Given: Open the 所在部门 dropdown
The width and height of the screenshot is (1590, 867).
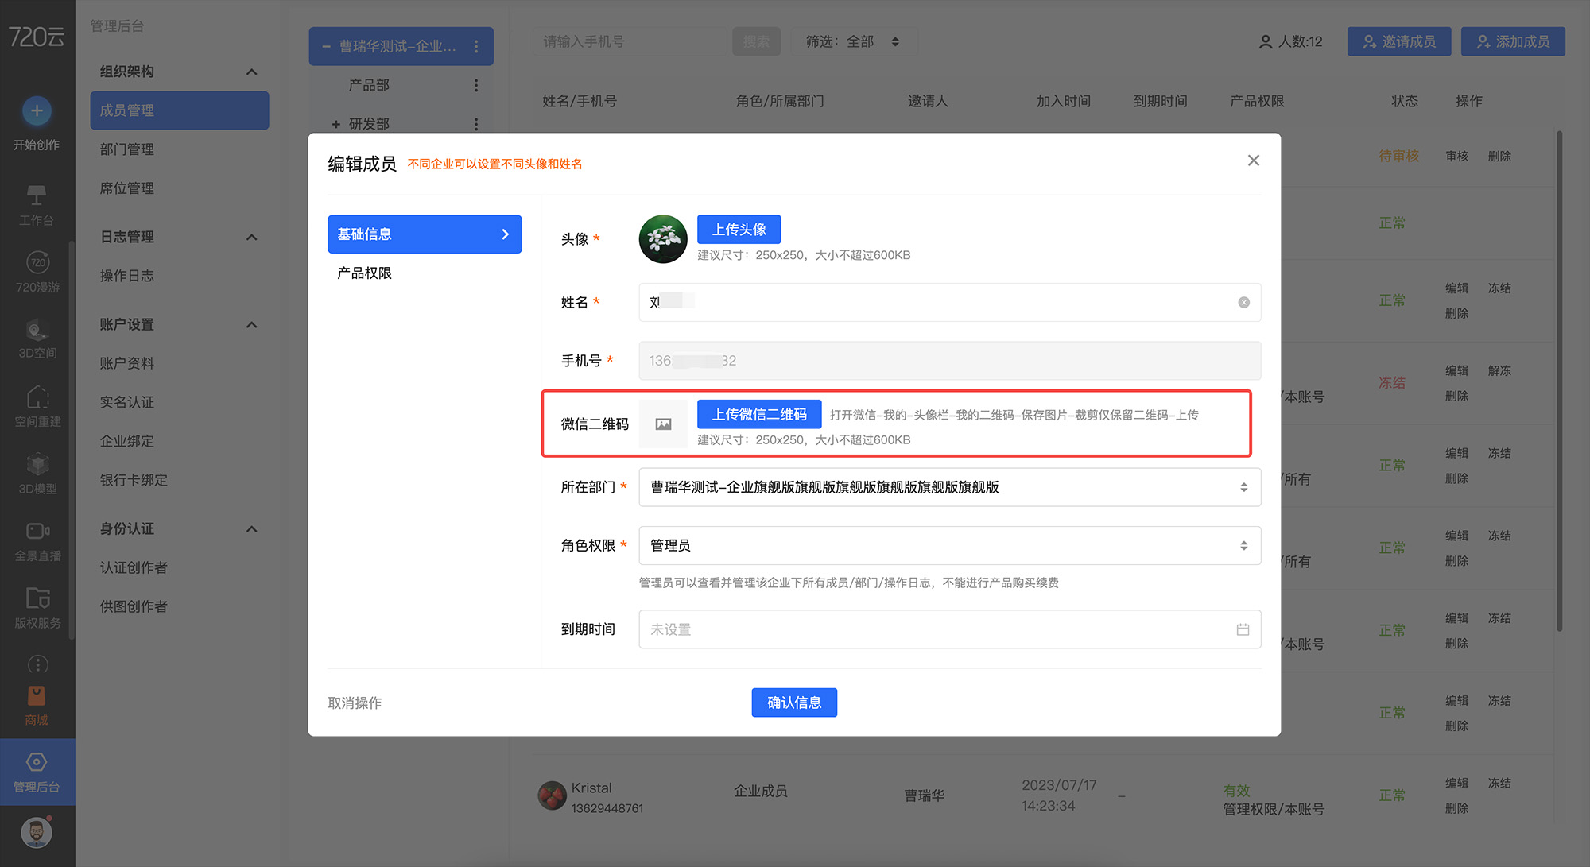Looking at the screenshot, I should (949, 487).
